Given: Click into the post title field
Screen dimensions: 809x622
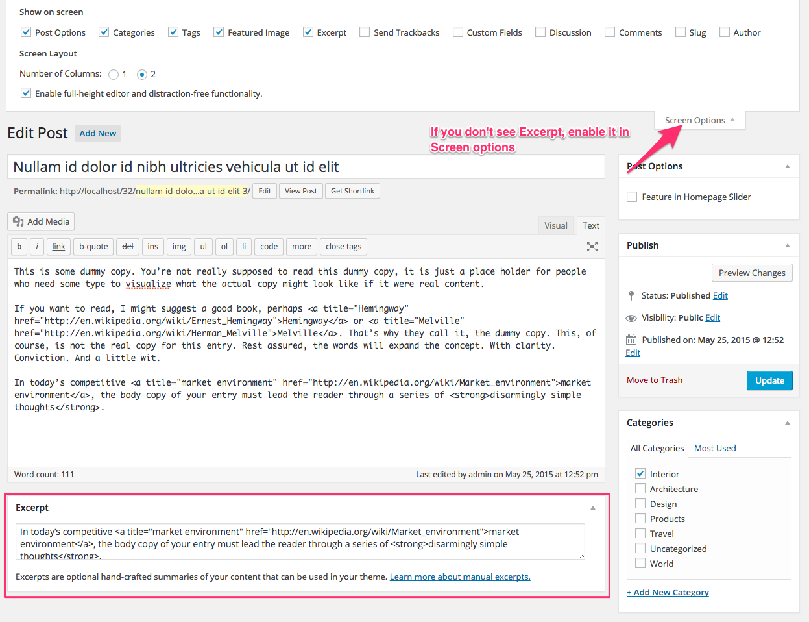Looking at the screenshot, I should click(x=306, y=167).
